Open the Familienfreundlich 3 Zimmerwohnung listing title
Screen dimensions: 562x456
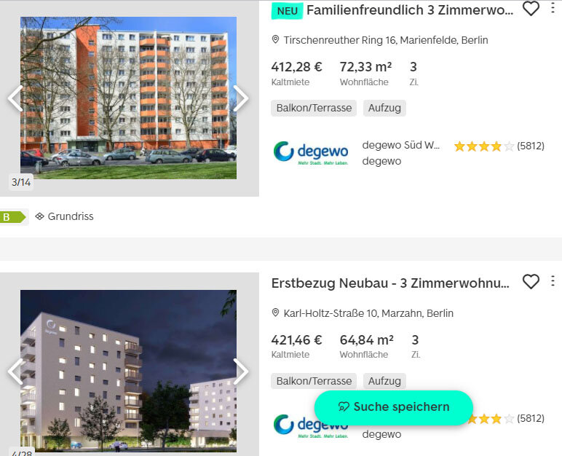click(x=410, y=10)
